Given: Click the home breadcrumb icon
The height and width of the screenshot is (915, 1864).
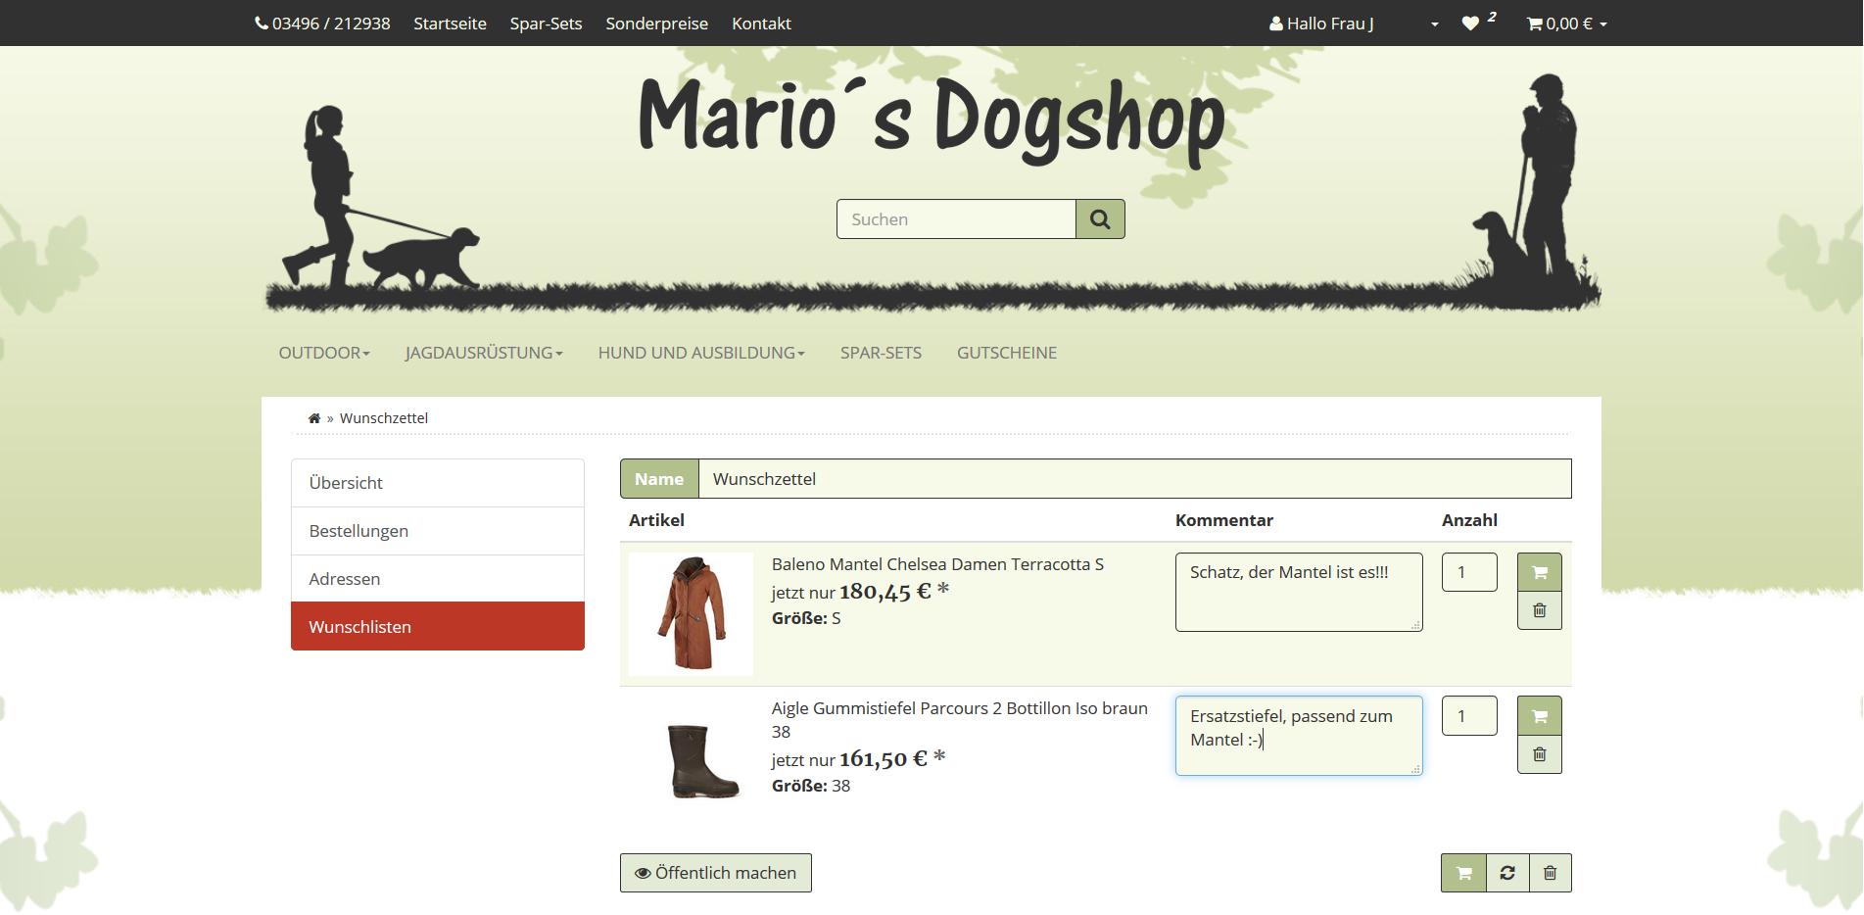Looking at the screenshot, I should click(314, 418).
